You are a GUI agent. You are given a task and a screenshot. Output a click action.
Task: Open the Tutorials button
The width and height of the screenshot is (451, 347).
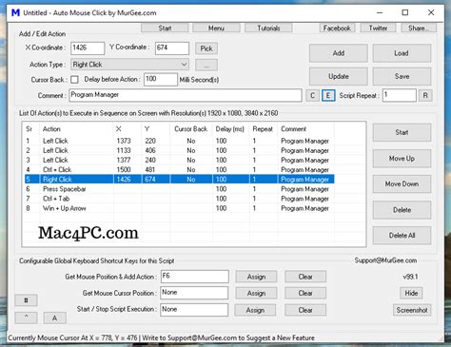(x=268, y=28)
